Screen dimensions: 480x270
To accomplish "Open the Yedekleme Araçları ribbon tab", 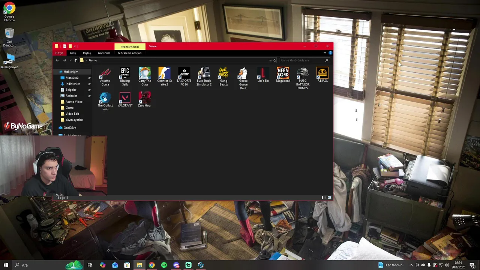I will tap(129, 53).
